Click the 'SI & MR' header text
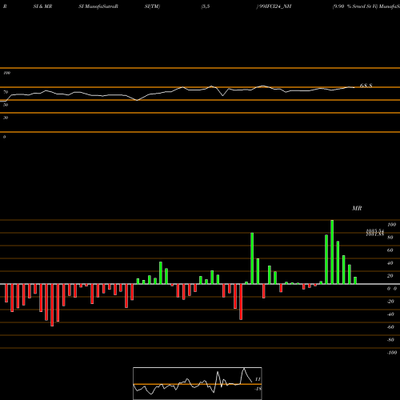The image size is (400, 400). 42,6
